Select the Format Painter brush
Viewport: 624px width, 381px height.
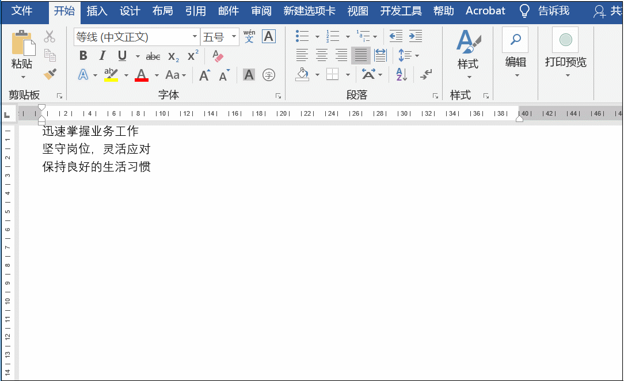[50, 74]
